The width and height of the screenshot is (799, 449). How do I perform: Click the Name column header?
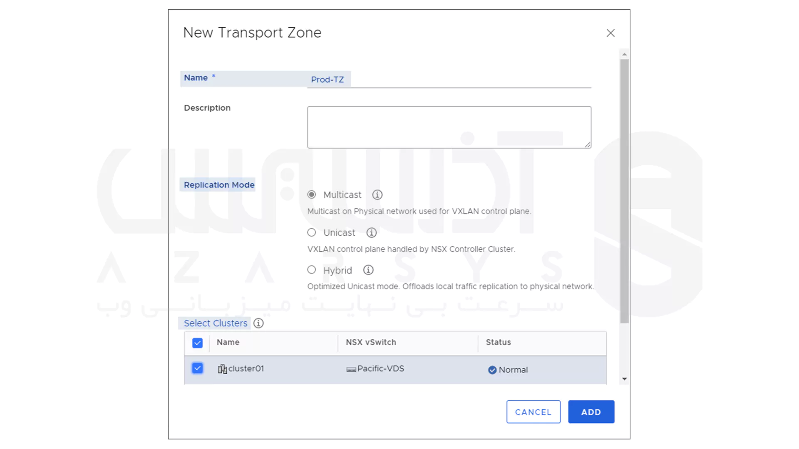point(228,342)
